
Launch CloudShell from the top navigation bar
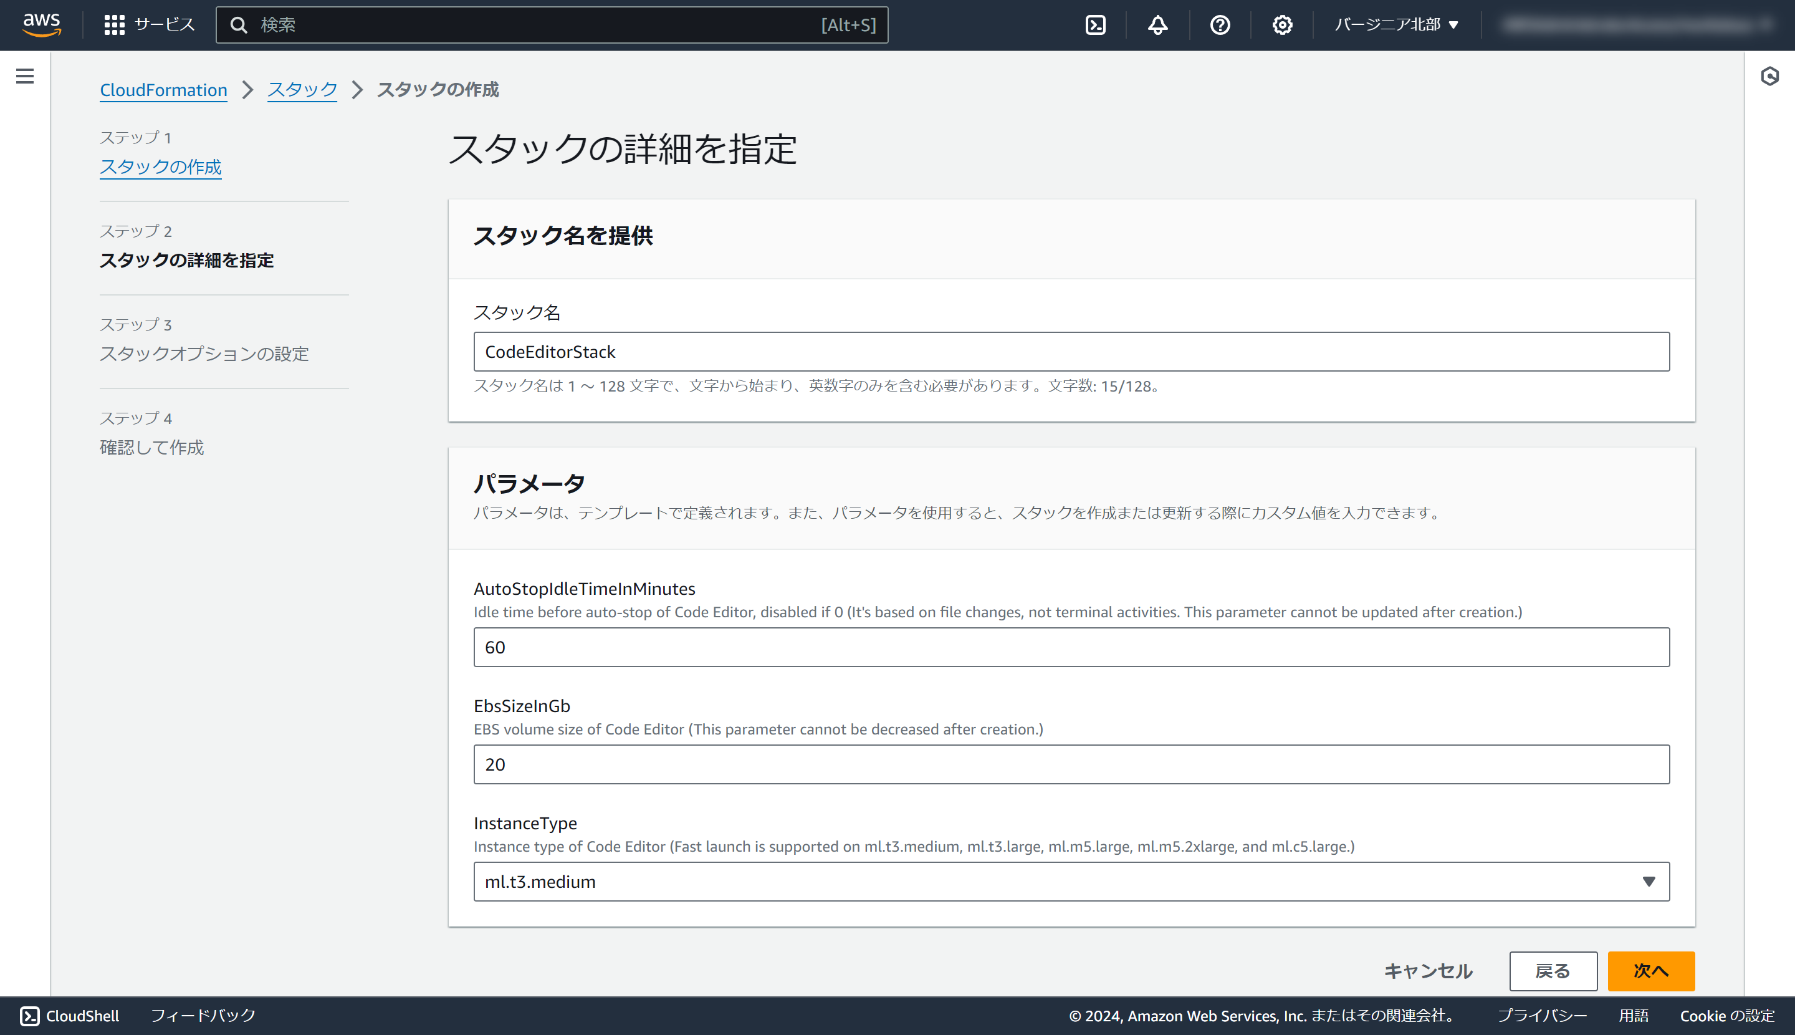pos(1095,24)
